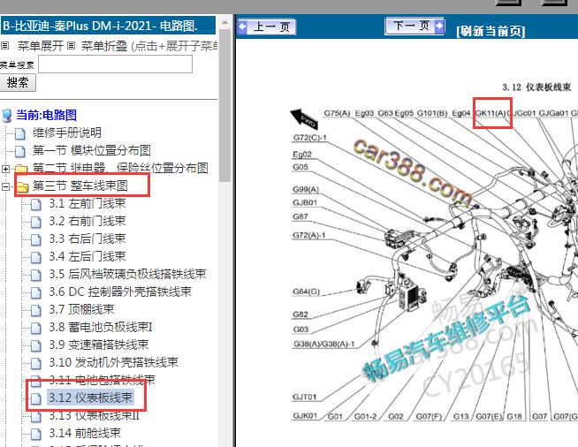578x447 pixels.
Task: Click page icon of 3.12 仪表板线束
Action: (x=35, y=398)
